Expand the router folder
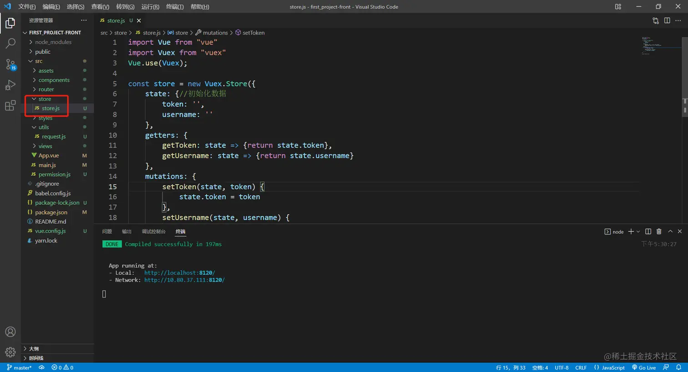This screenshot has width=688, height=372. pos(46,89)
